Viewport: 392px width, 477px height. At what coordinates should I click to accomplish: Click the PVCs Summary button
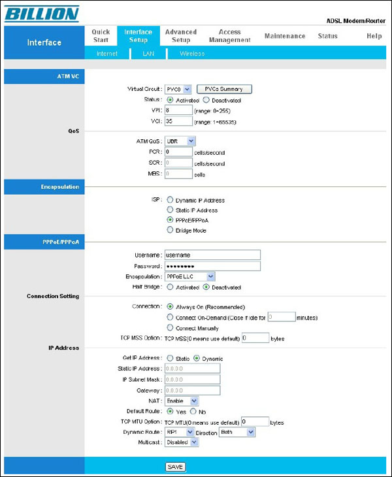tap(224, 89)
